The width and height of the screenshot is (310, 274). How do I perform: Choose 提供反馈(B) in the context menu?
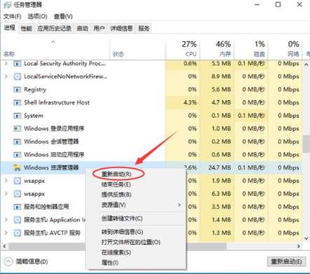pos(116,195)
